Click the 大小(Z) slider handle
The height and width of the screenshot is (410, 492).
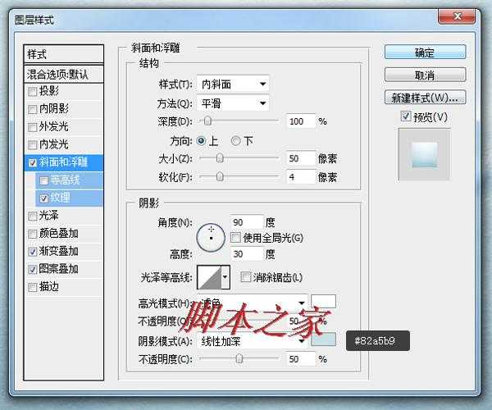pos(220,158)
